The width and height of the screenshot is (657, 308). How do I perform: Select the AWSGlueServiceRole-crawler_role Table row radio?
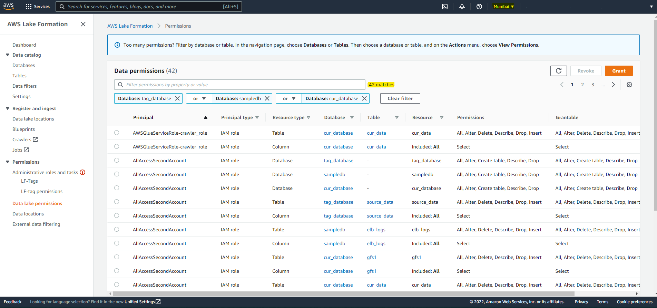click(x=117, y=133)
